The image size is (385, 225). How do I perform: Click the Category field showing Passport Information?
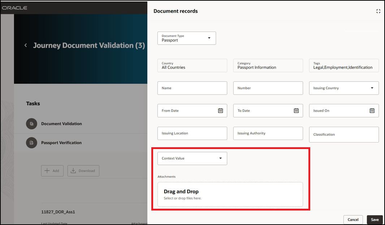268,65
